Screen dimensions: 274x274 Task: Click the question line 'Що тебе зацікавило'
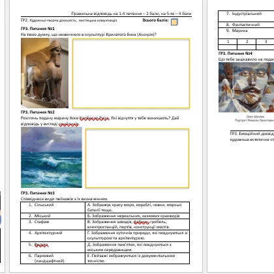pos(246,59)
